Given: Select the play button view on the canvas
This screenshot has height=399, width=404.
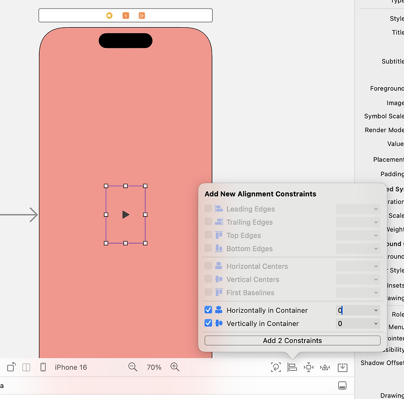Looking at the screenshot, I should pos(125,215).
